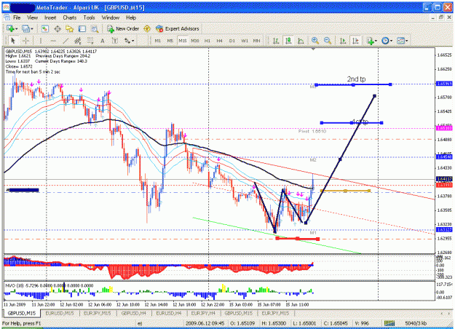Image resolution: width=455 pixels, height=329 pixels.
Task: Click the connection status bars icon
Action: coord(389,323)
